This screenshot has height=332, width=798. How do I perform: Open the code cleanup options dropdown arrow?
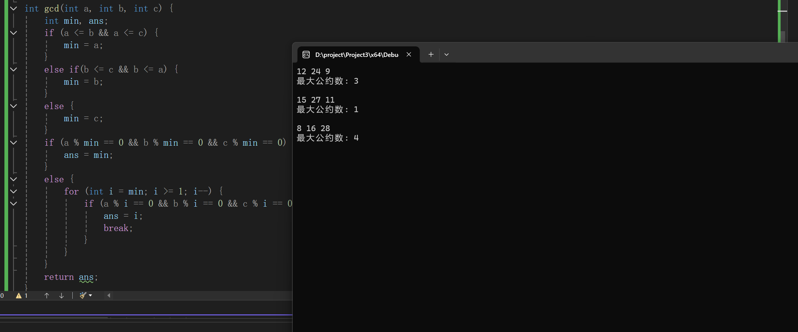[x=90, y=295]
